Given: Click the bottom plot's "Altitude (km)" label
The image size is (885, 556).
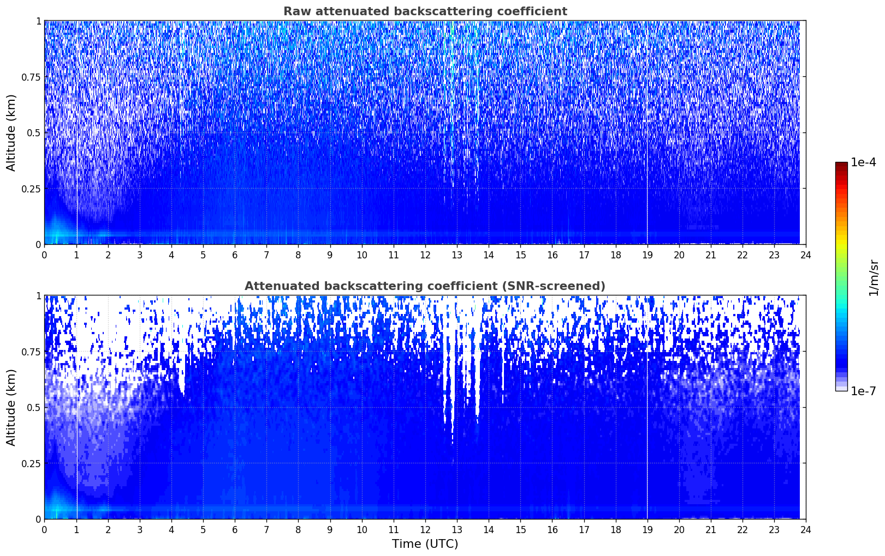Looking at the screenshot, I should (11, 407).
